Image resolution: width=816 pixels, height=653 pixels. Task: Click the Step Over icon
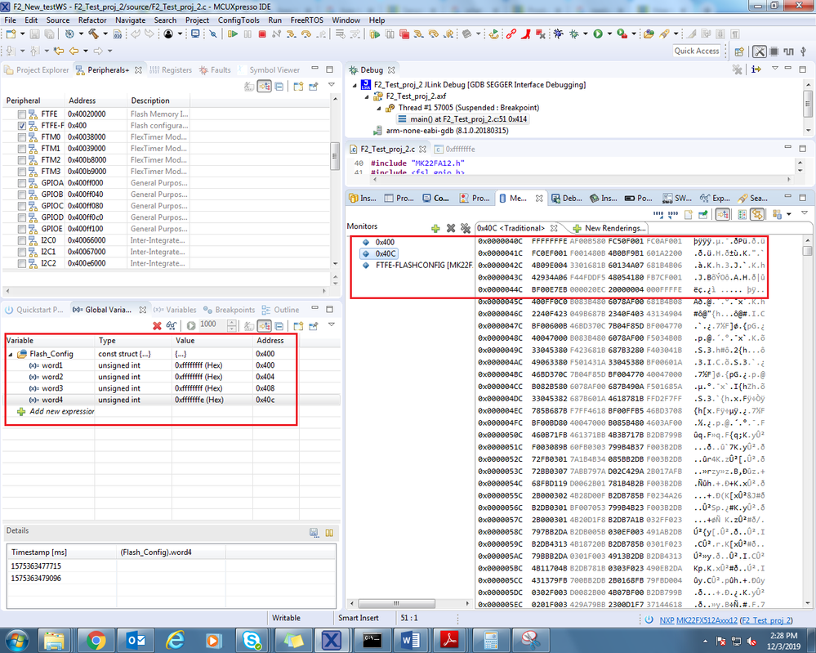306,34
